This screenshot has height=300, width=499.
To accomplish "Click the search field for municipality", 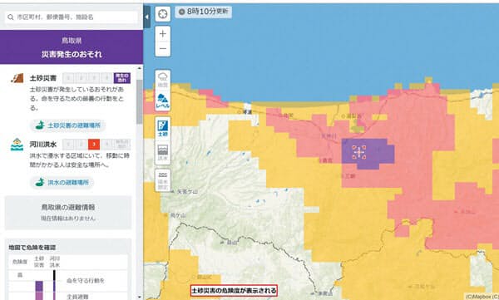I will click(x=72, y=17).
